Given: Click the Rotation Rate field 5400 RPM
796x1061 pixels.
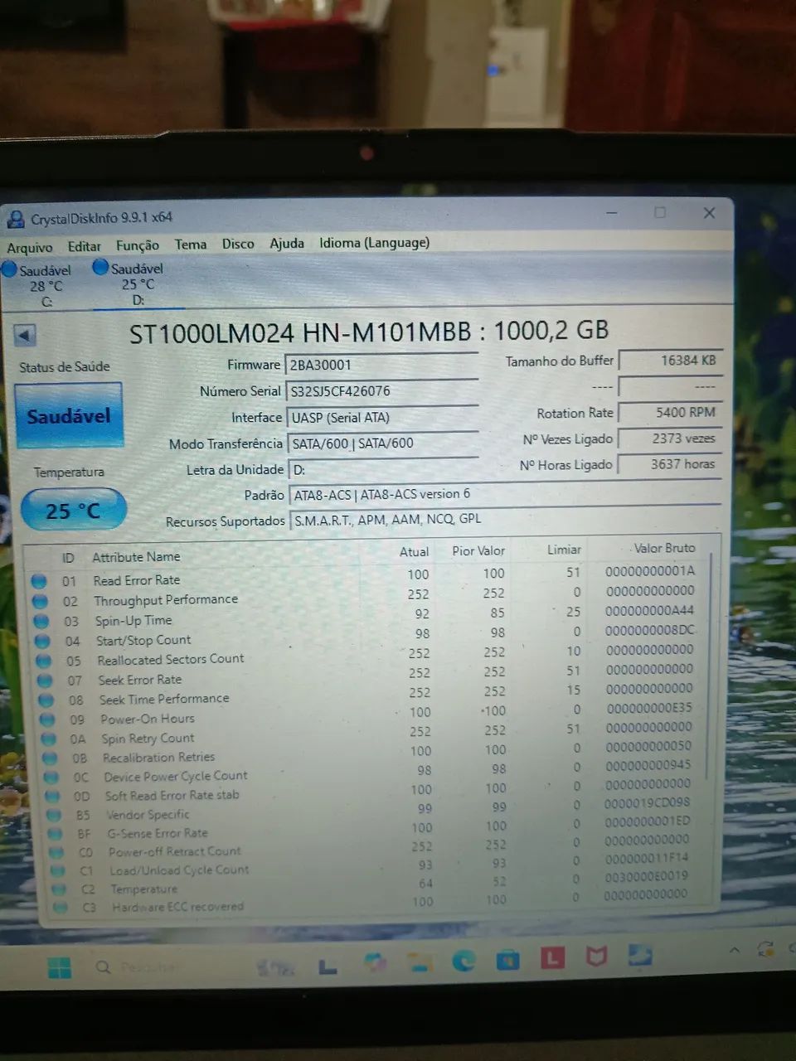Looking at the screenshot, I should click(671, 412).
